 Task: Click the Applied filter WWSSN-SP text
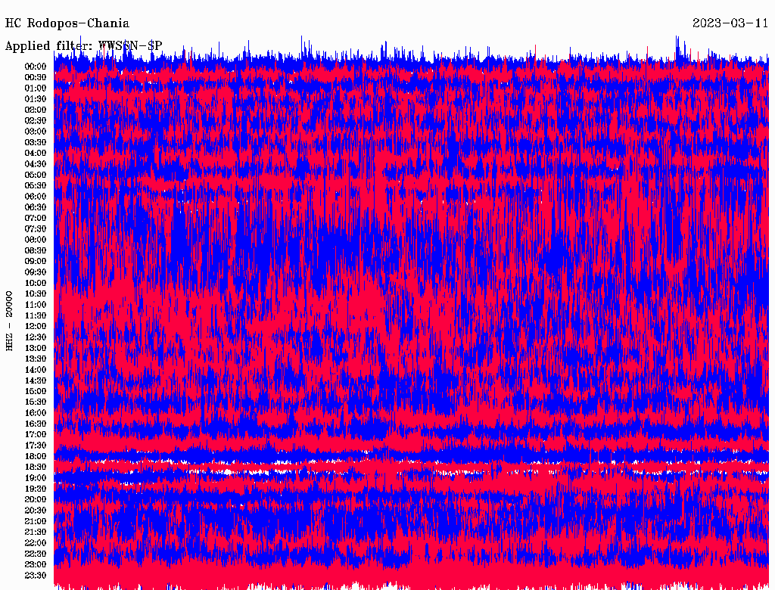[83, 46]
